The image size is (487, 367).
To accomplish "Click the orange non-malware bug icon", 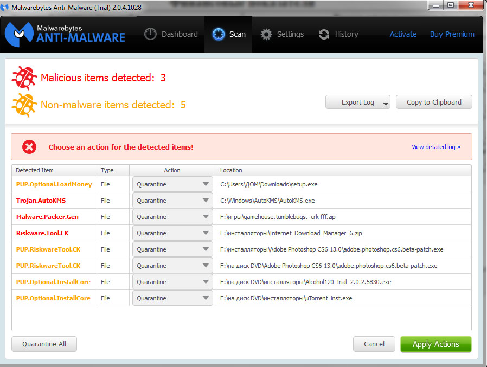I will coord(24,105).
